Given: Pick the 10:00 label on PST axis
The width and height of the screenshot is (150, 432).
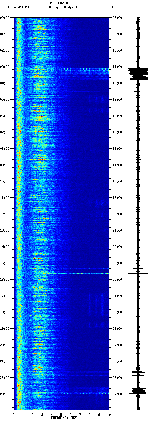Looking at the screenshot, I should pyautogui.click(x=5, y=181).
